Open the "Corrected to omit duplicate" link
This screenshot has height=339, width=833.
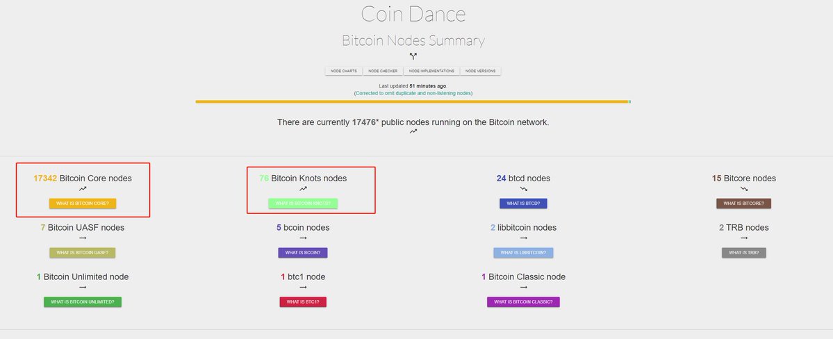[413, 92]
